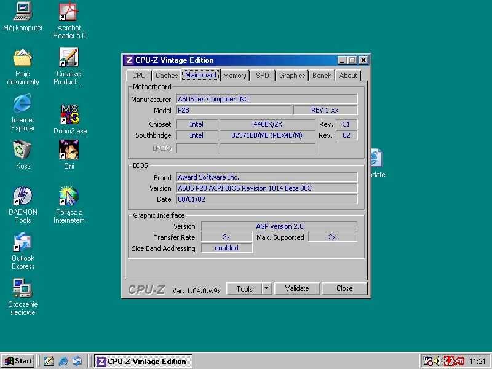Click the chipset revision value C1

click(346, 124)
